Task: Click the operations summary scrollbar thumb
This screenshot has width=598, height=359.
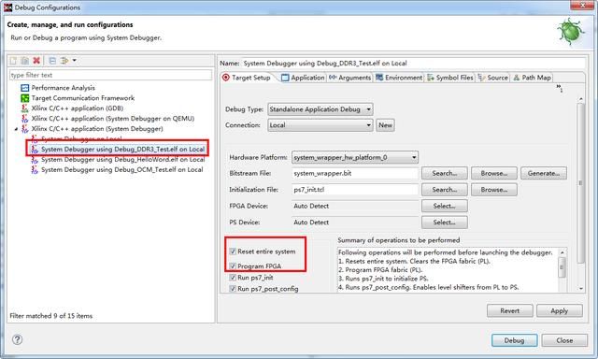Action: click(562, 267)
